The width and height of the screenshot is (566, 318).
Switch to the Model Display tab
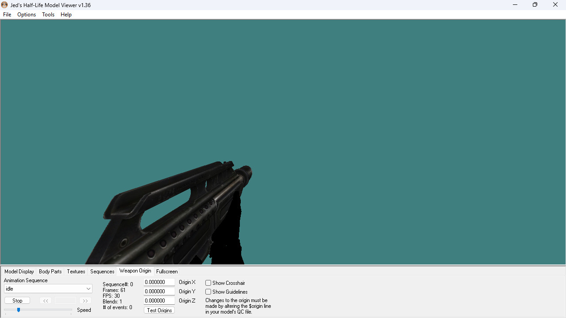point(19,272)
